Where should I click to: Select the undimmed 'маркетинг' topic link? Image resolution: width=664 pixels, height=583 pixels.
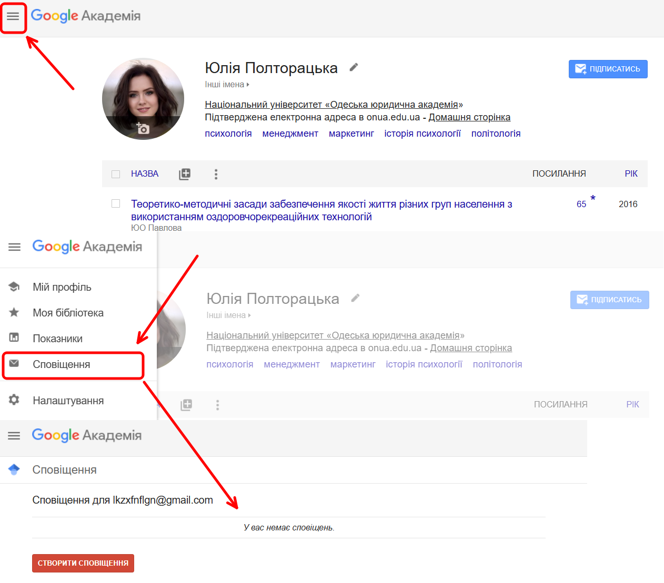351,134
